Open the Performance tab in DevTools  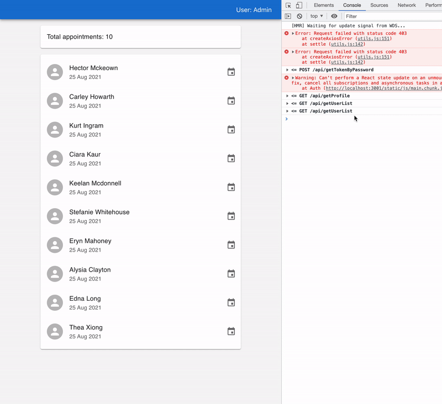click(434, 6)
